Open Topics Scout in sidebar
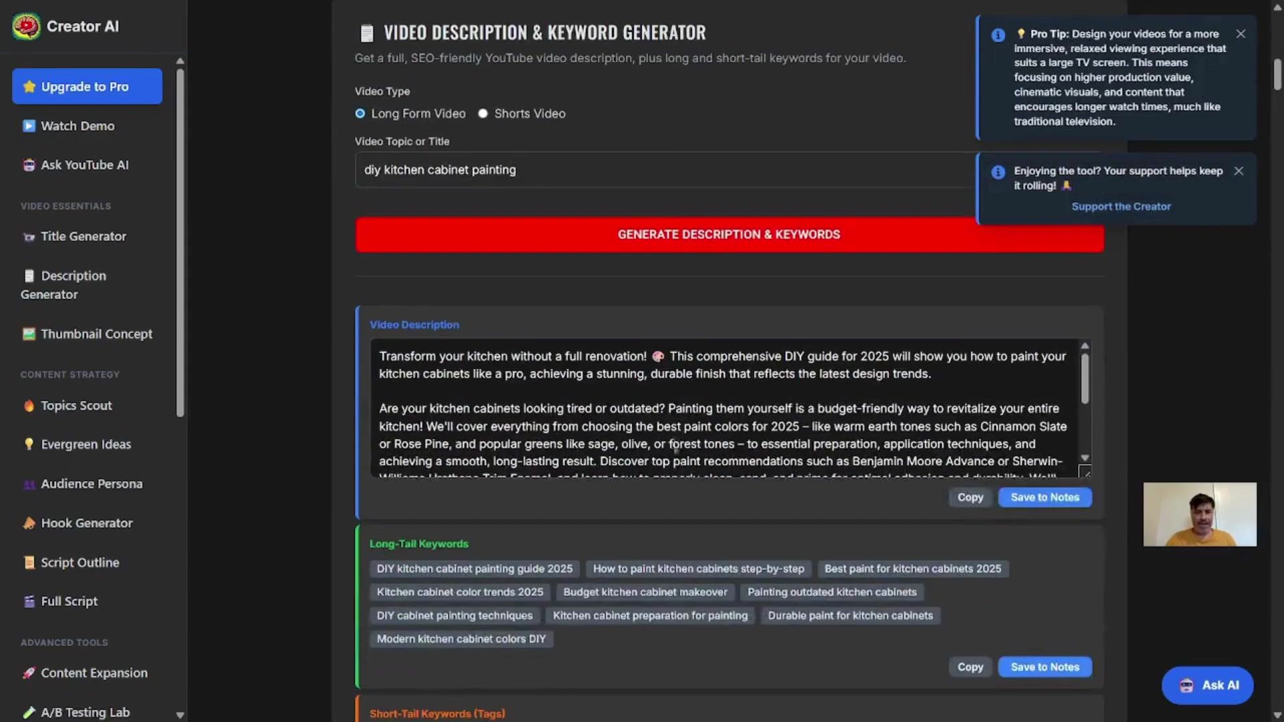This screenshot has height=722, width=1284. 76,405
